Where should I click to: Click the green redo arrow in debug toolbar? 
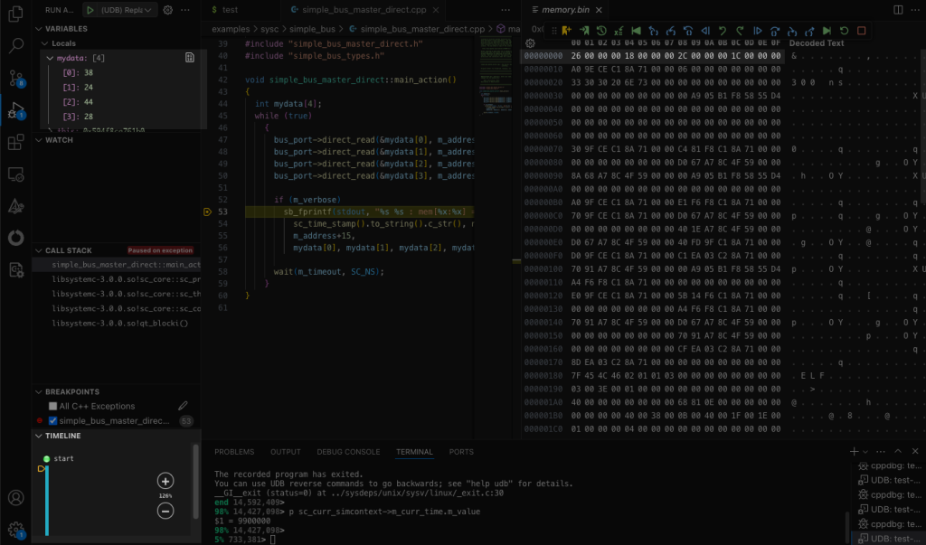[x=740, y=31]
